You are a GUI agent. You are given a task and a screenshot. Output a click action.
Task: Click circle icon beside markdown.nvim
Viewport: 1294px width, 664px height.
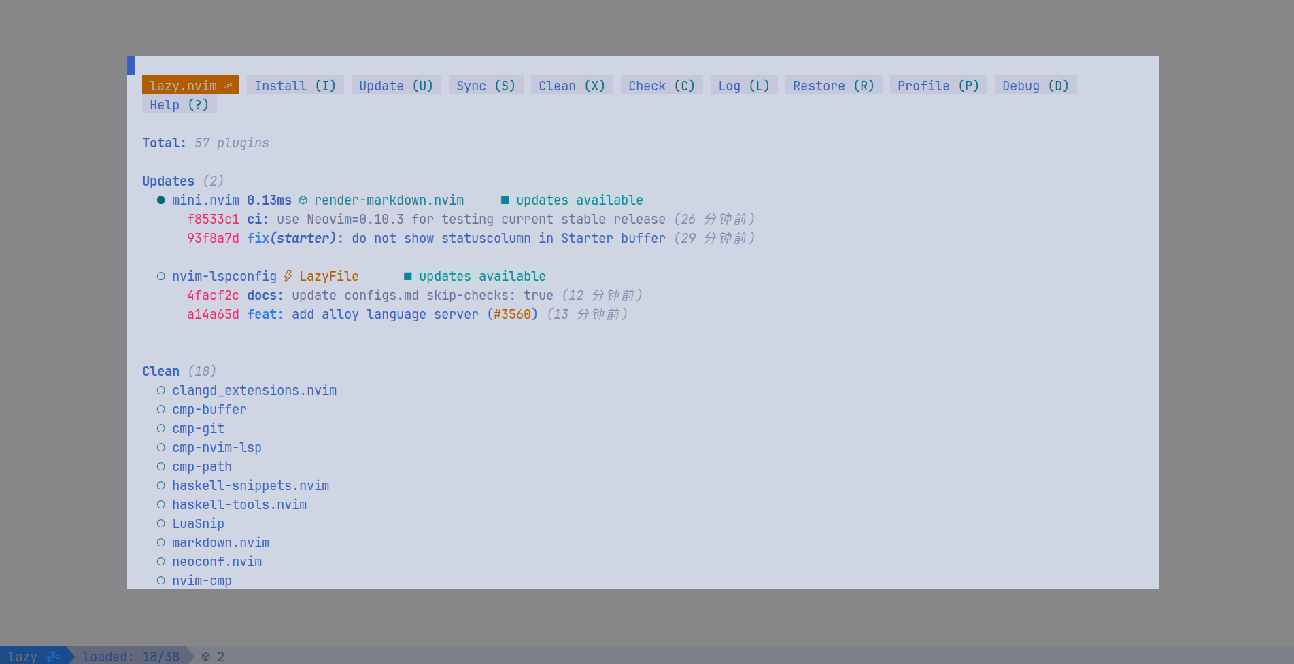tap(161, 542)
